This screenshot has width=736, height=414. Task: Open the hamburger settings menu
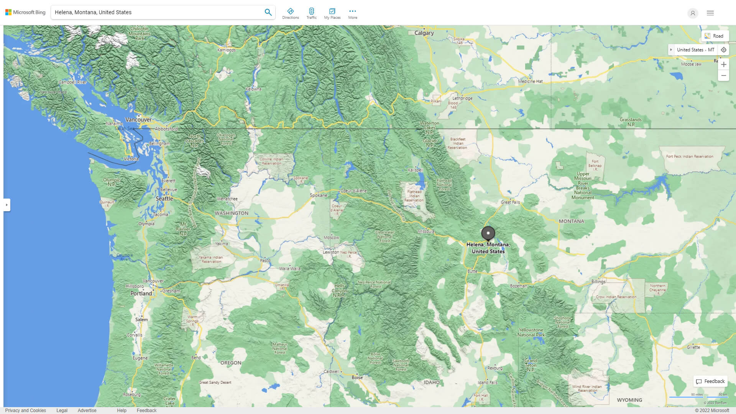(x=710, y=13)
